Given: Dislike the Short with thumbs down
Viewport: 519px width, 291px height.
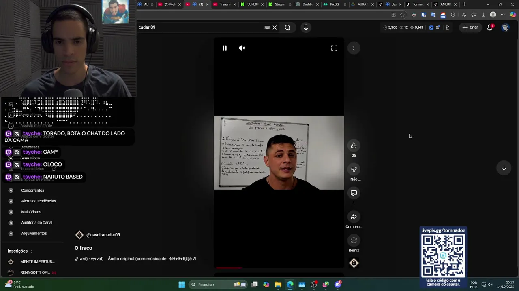Looking at the screenshot, I should 354,169.
